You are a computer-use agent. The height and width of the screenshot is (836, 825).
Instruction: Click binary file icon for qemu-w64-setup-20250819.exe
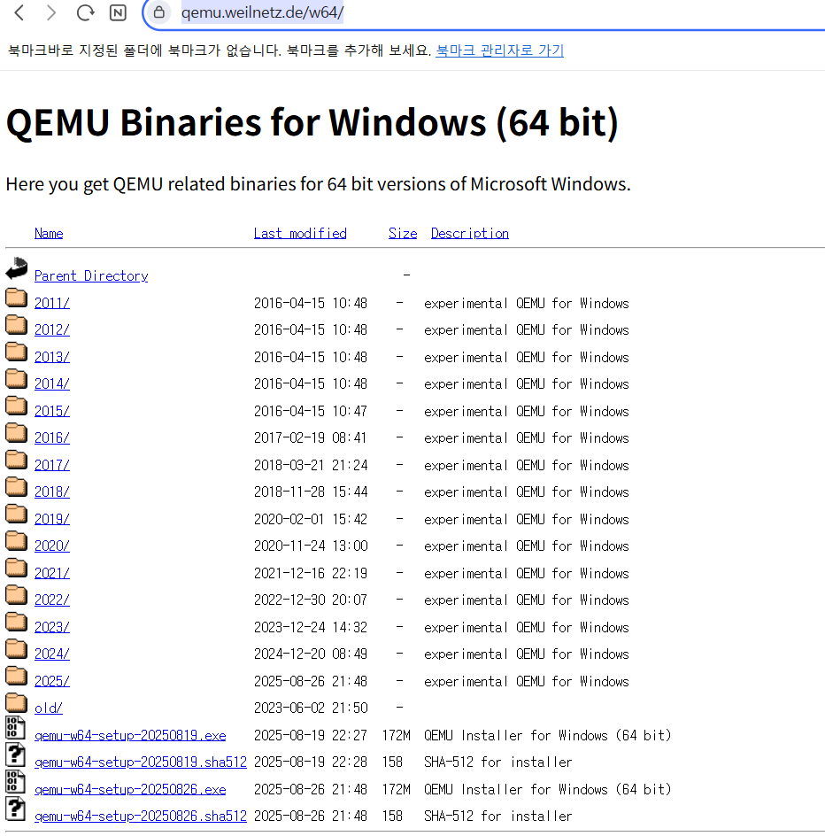(x=15, y=728)
